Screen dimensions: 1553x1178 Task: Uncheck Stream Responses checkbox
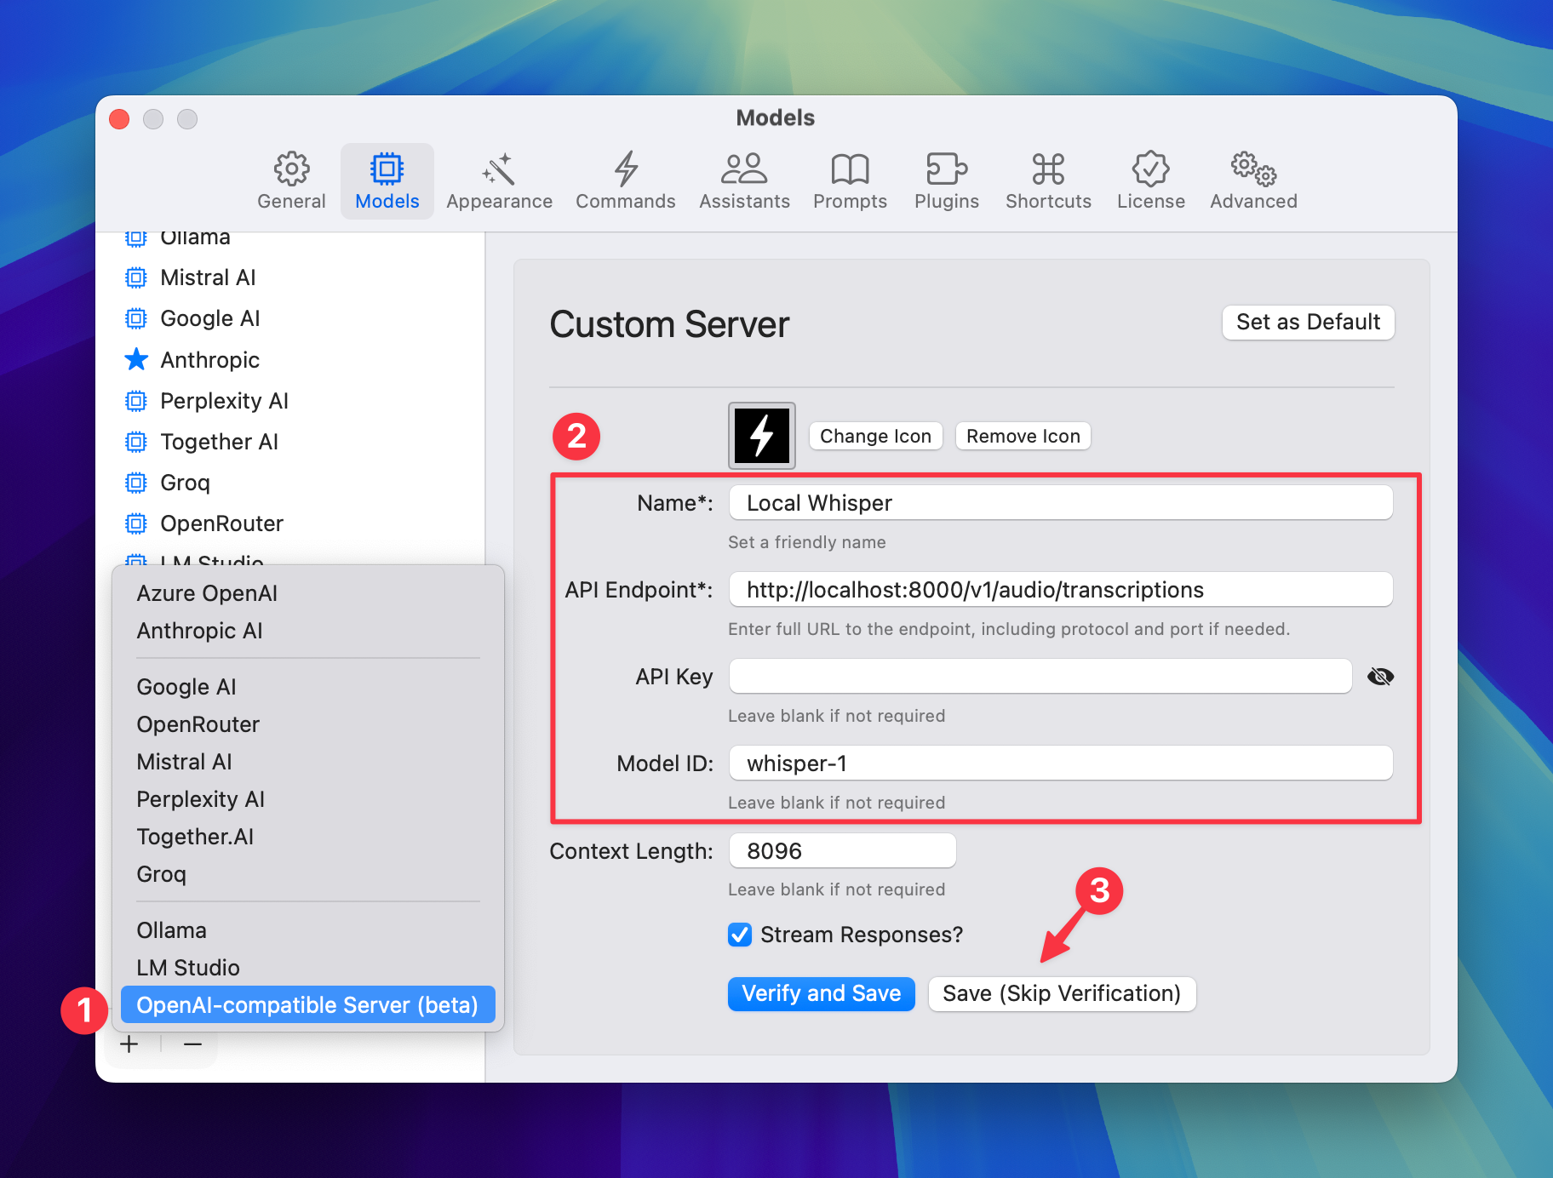(739, 935)
